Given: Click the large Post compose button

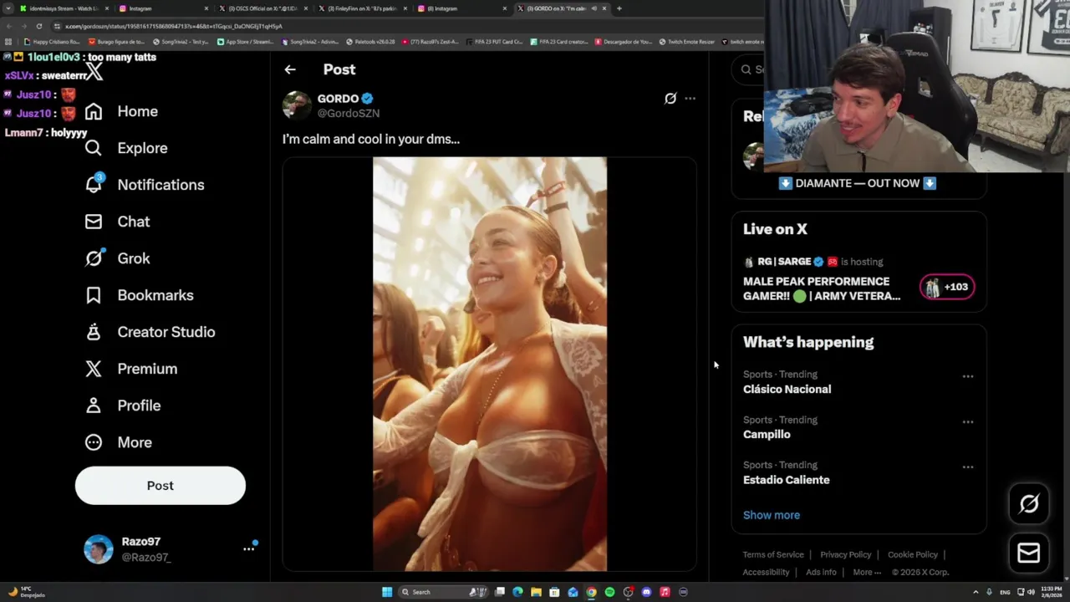Looking at the screenshot, I should pyautogui.click(x=160, y=486).
